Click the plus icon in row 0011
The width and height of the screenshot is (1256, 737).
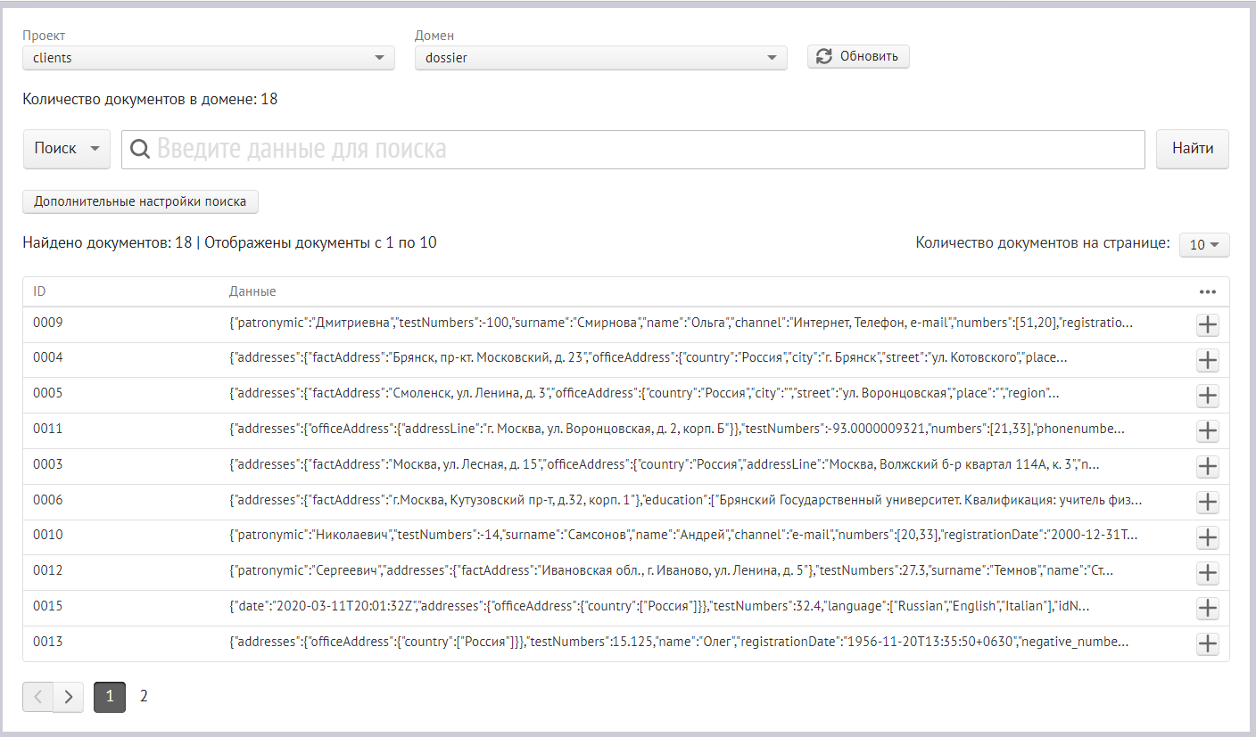coord(1207,431)
